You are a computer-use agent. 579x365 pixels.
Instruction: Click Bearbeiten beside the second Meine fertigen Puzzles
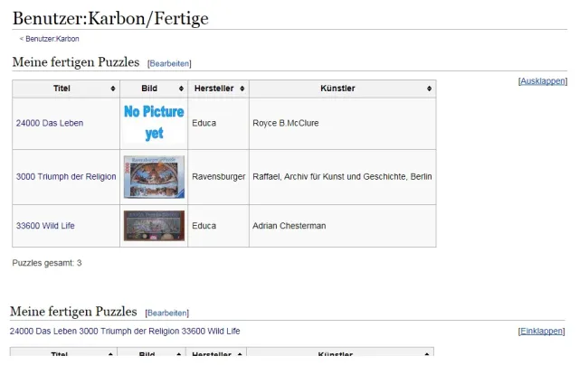166,313
